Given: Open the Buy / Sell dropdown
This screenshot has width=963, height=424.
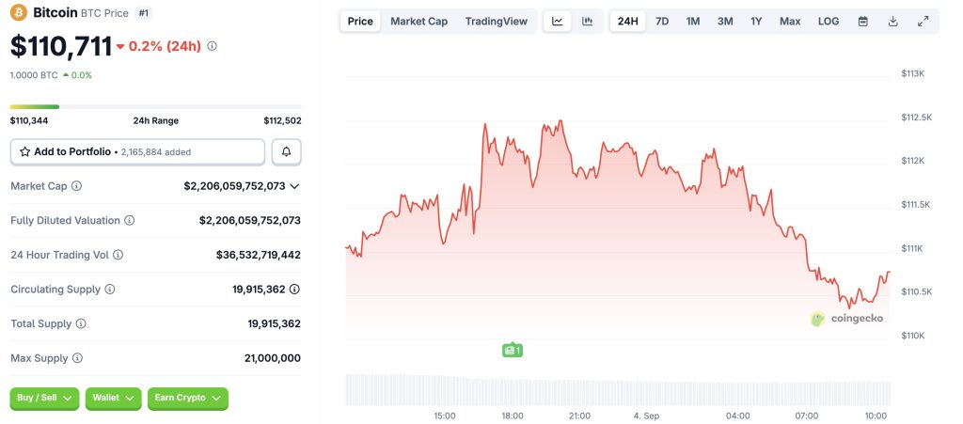Looking at the screenshot, I should pos(44,399).
